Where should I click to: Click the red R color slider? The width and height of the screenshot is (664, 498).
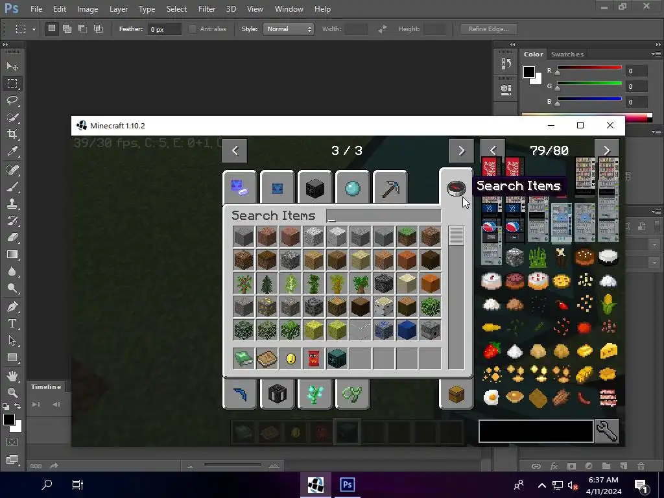[x=589, y=67]
